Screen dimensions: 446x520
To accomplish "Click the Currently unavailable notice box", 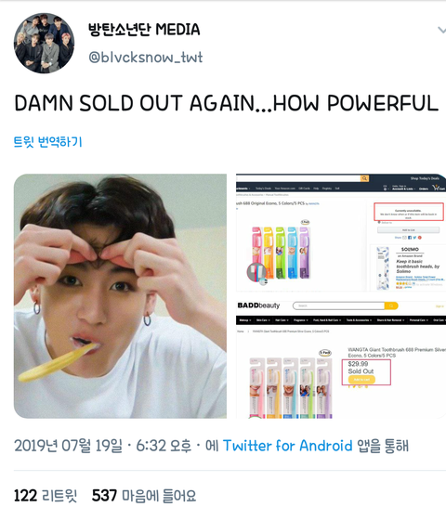I will click(409, 212).
